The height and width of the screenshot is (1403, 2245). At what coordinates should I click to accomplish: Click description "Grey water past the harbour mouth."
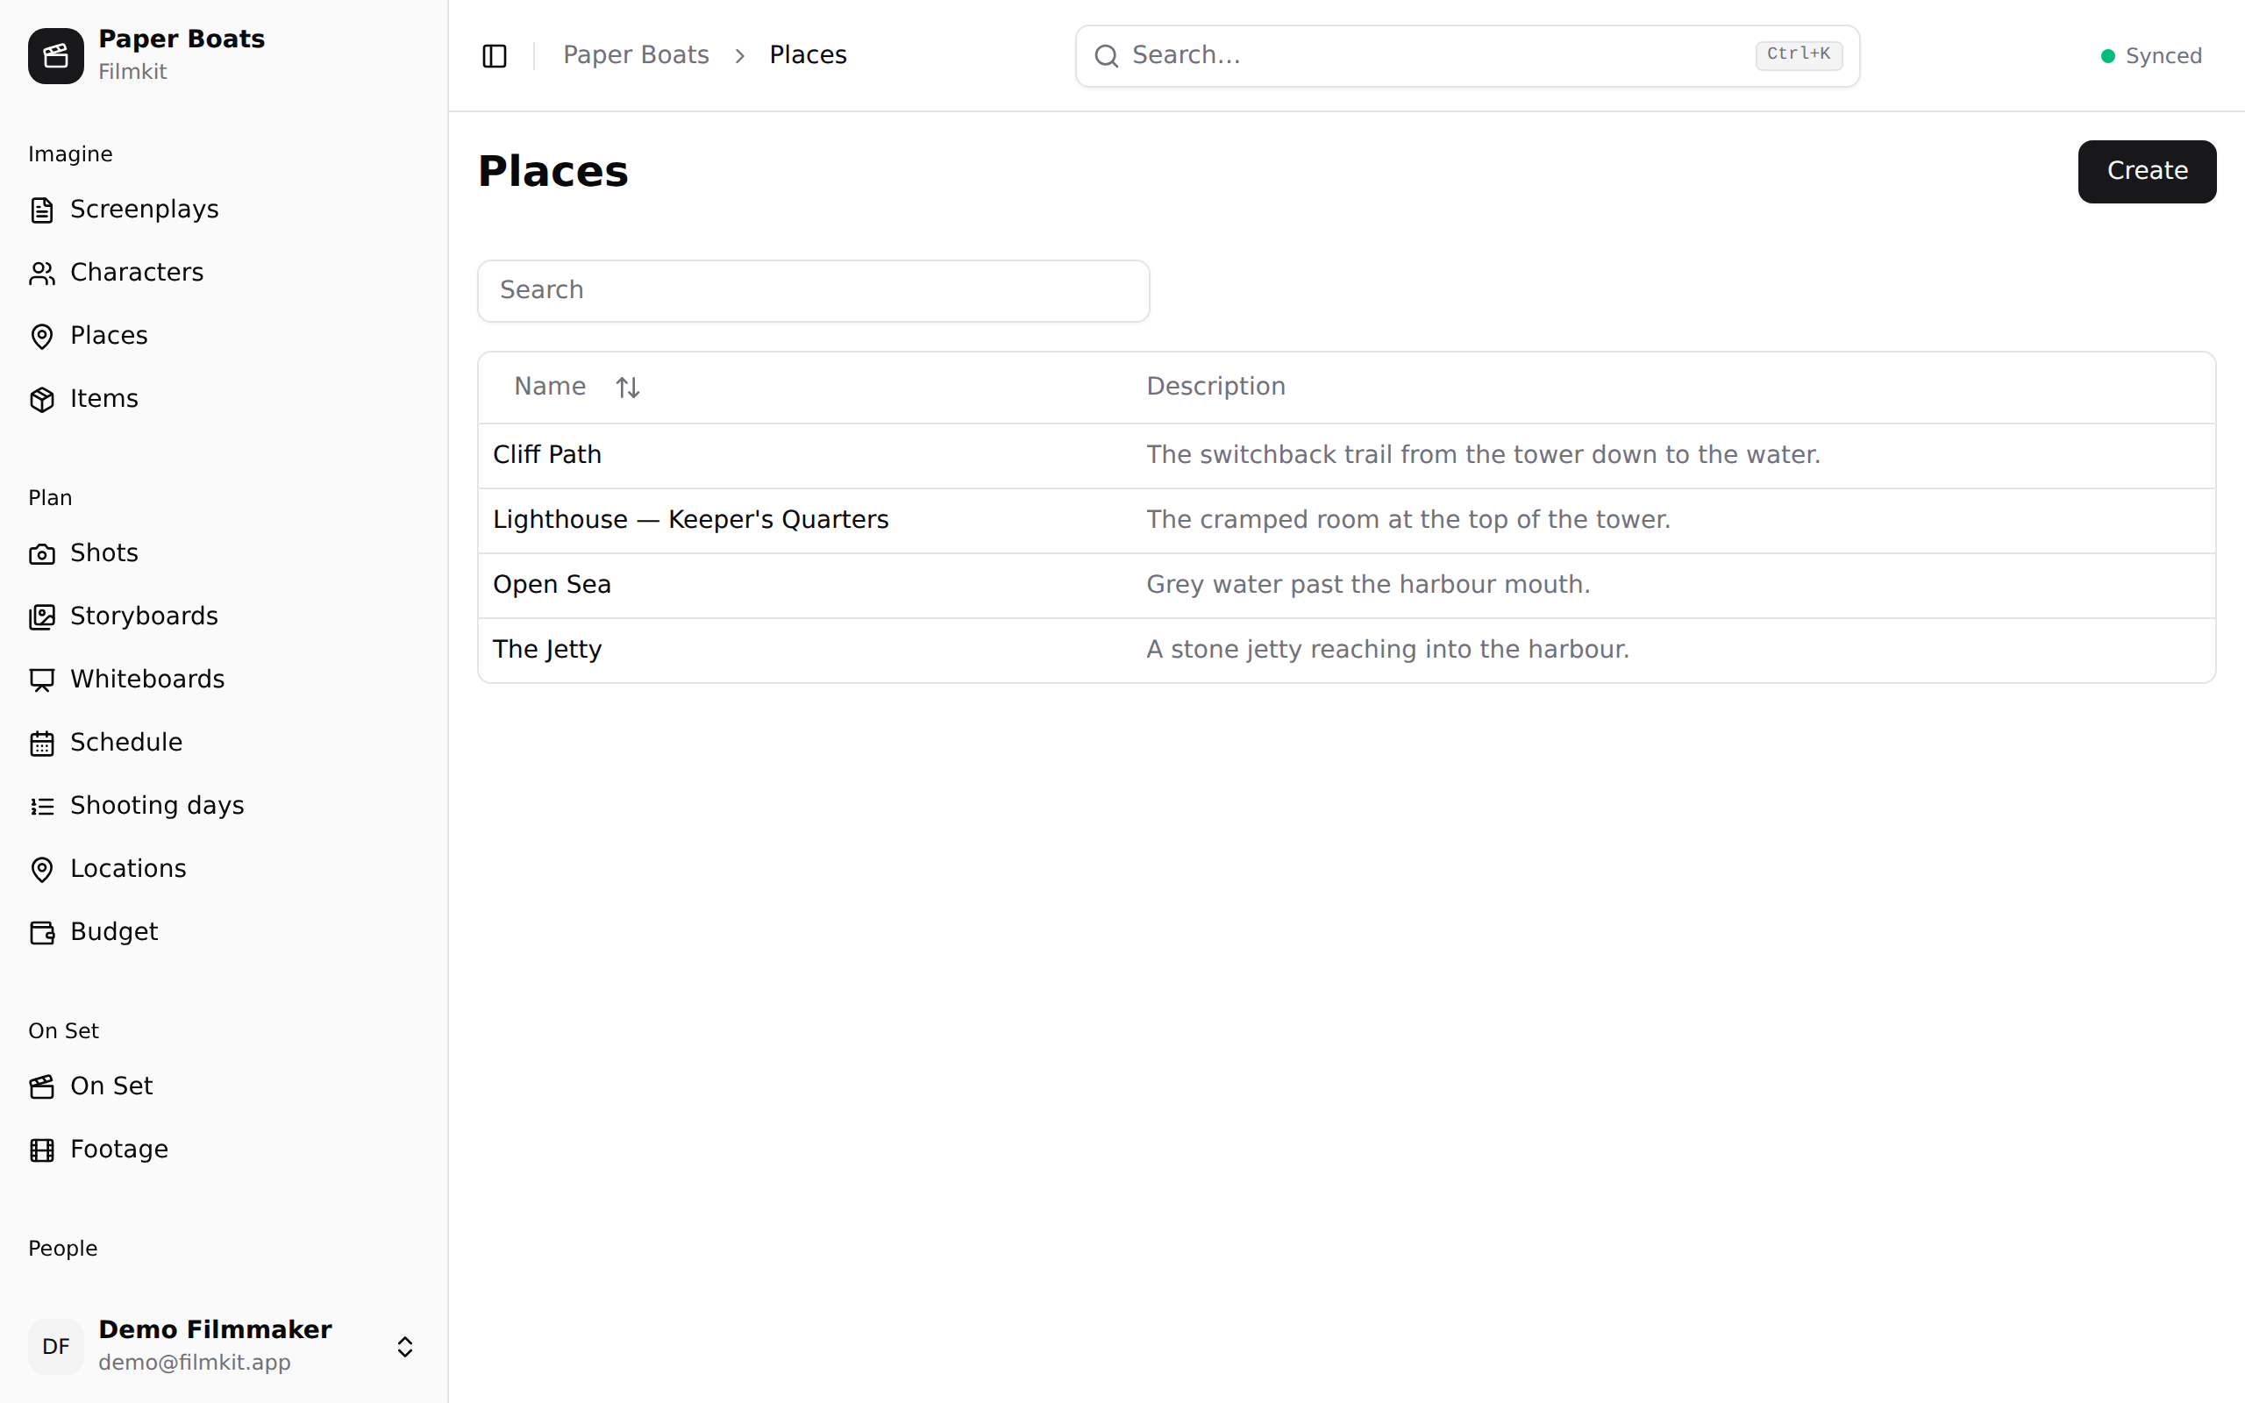coord(1368,585)
